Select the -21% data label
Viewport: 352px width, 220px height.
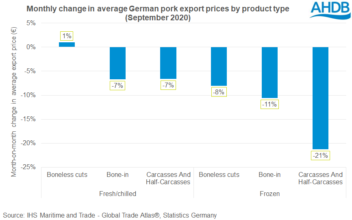coord(320,156)
